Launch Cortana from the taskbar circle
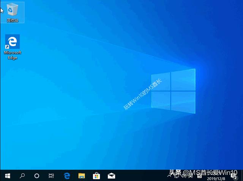 37,176
